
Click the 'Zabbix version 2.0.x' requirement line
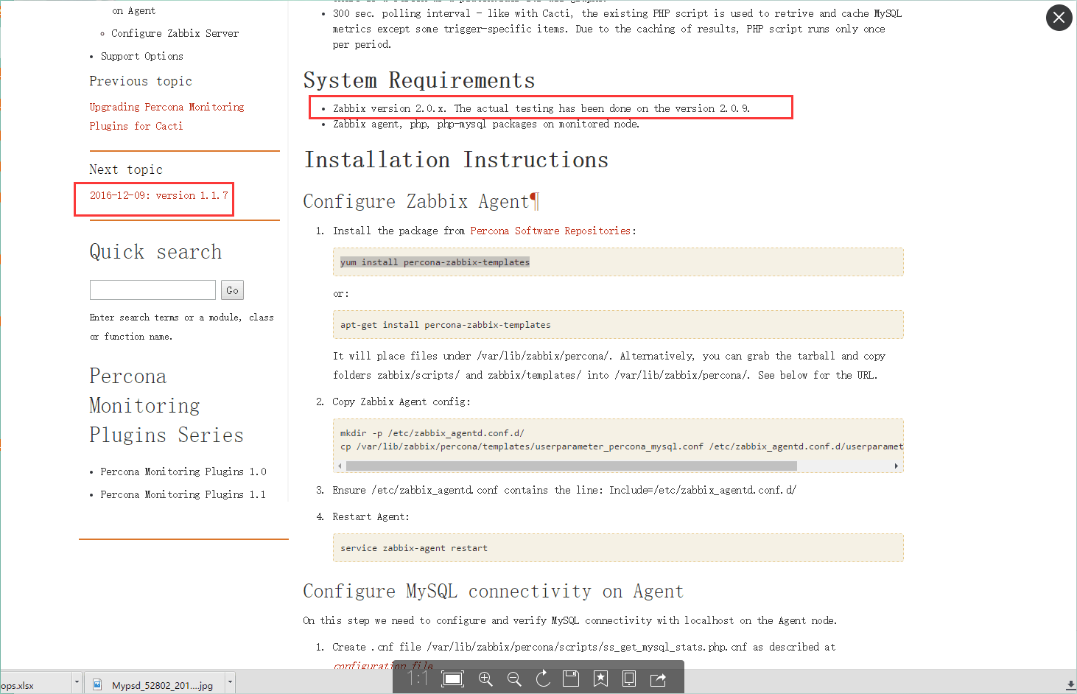point(541,108)
